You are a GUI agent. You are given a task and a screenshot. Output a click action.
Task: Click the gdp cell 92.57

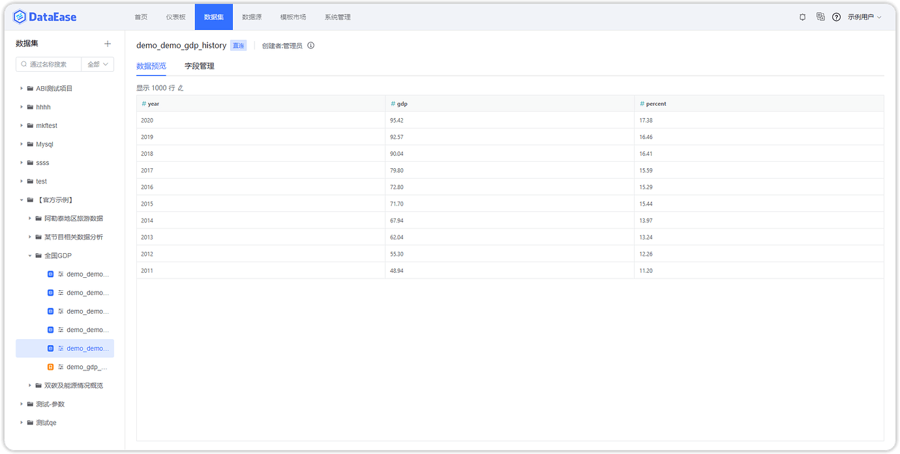(x=510, y=137)
